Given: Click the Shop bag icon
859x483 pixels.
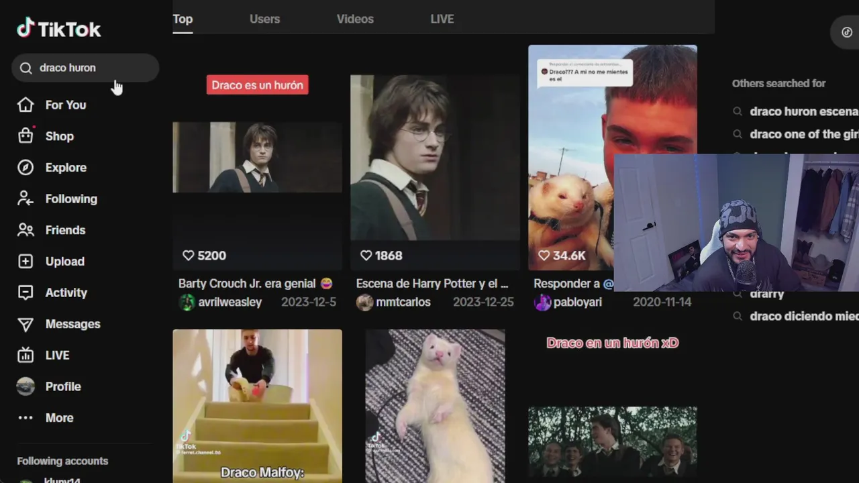Looking at the screenshot, I should 26,136.
